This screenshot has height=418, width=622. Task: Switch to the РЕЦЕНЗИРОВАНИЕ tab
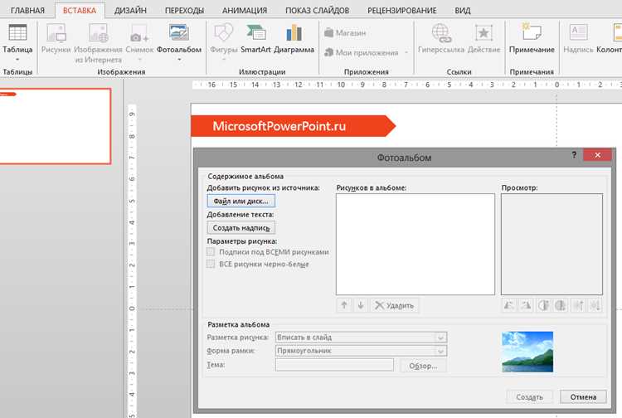[402, 10]
